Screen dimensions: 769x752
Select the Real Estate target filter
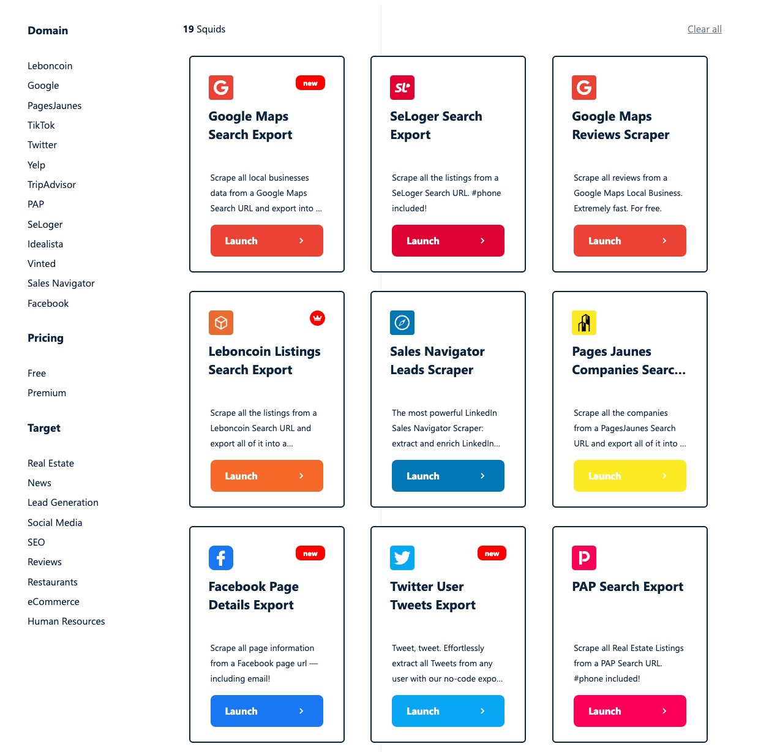click(x=51, y=464)
